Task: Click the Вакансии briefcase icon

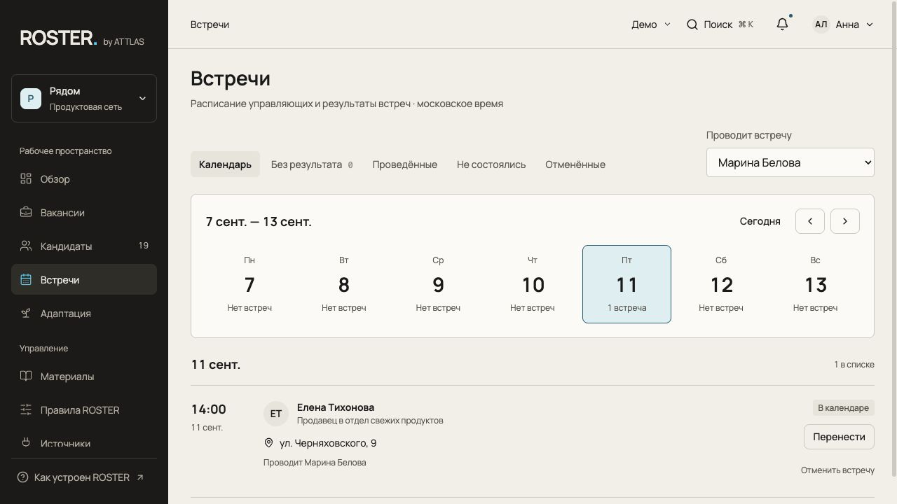Action: 26,212
